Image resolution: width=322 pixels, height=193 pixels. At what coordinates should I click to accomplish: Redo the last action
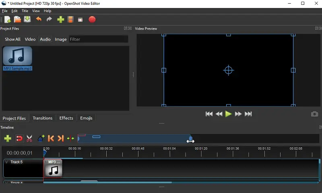point(49,19)
